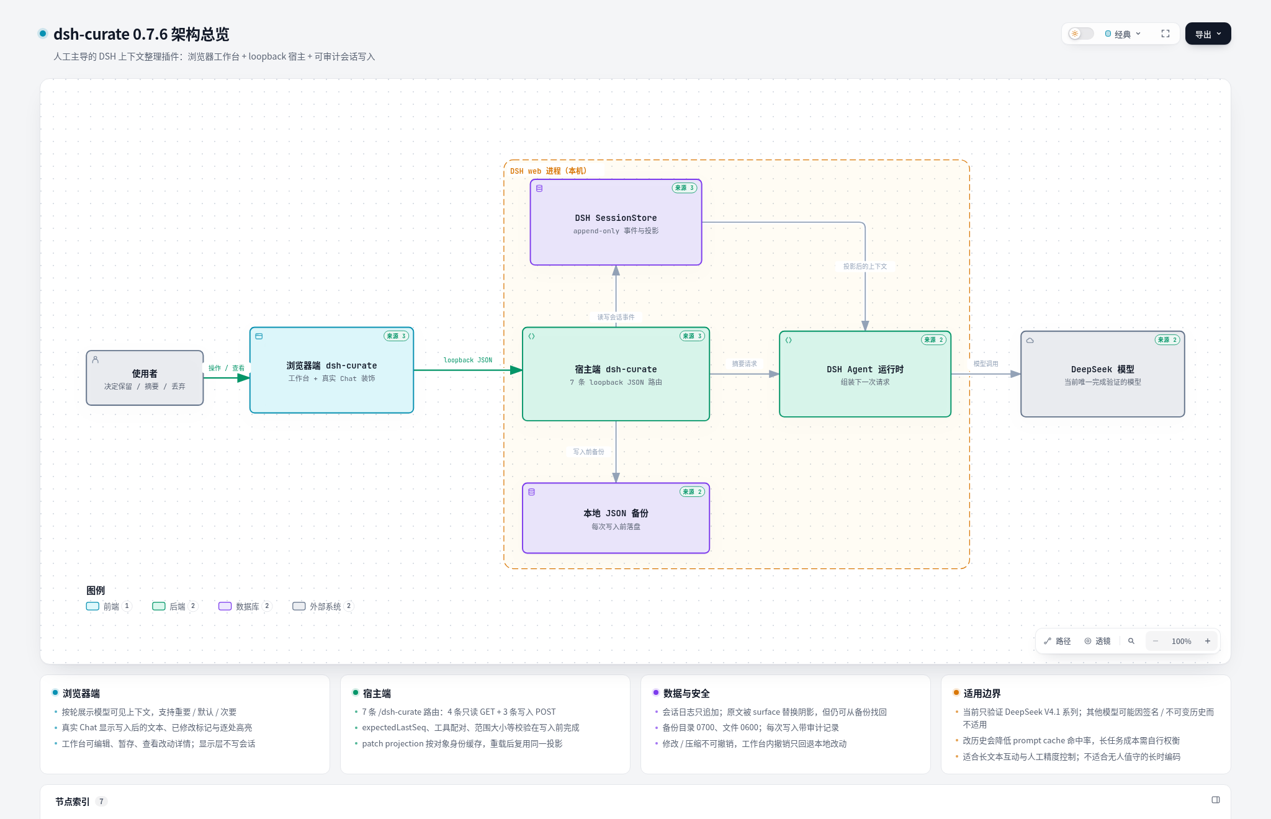Toggle the 后端 legend filter

[x=176, y=606]
